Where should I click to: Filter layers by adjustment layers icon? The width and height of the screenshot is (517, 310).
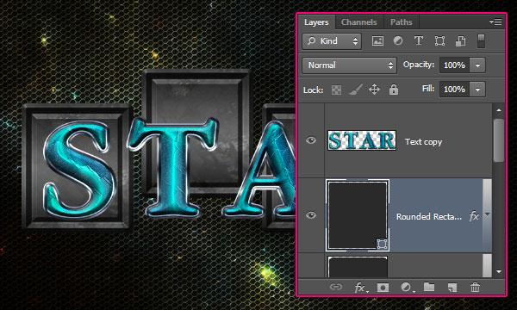(398, 40)
